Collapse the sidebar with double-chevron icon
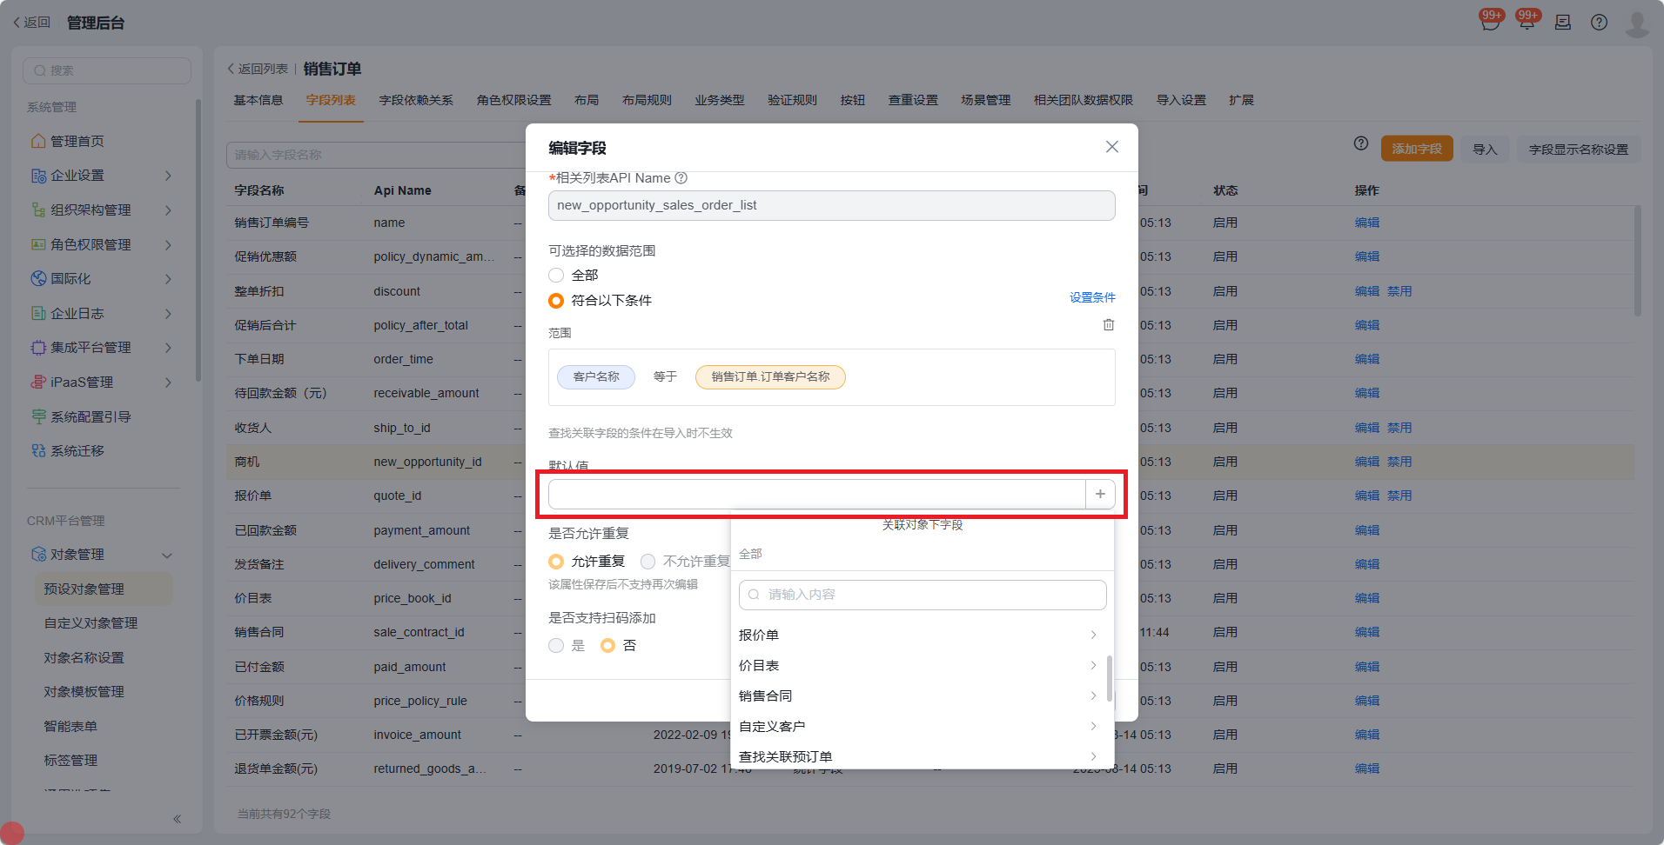The height and width of the screenshot is (845, 1664). point(177,819)
